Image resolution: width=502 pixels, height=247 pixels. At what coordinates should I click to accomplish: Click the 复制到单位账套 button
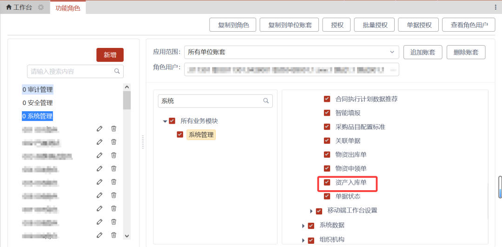point(289,25)
